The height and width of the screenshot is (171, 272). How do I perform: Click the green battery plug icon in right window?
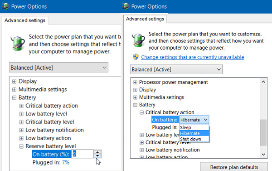tap(138, 40)
